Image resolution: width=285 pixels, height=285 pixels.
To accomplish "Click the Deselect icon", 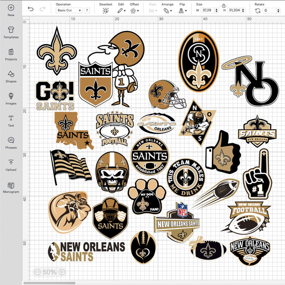I will point(105,11).
